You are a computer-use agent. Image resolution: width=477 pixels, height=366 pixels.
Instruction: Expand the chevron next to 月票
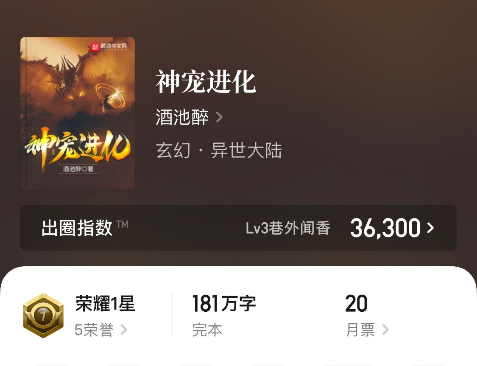(x=385, y=330)
